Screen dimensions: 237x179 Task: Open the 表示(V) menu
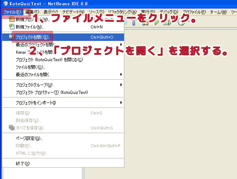tap(51, 12)
